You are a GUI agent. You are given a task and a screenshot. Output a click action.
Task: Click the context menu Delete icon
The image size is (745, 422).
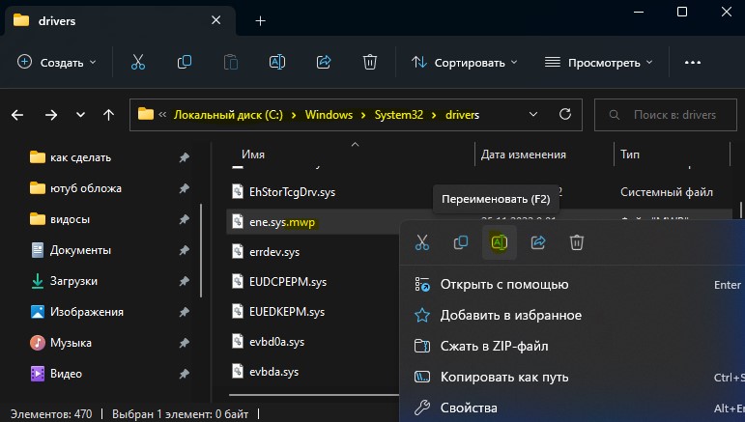pyautogui.click(x=576, y=242)
